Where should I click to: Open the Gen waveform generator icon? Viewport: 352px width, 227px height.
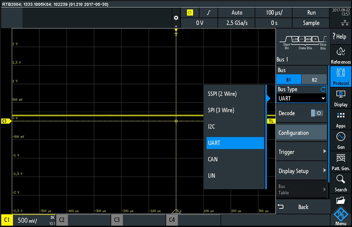pyautogui.click(x=340, y=140)
